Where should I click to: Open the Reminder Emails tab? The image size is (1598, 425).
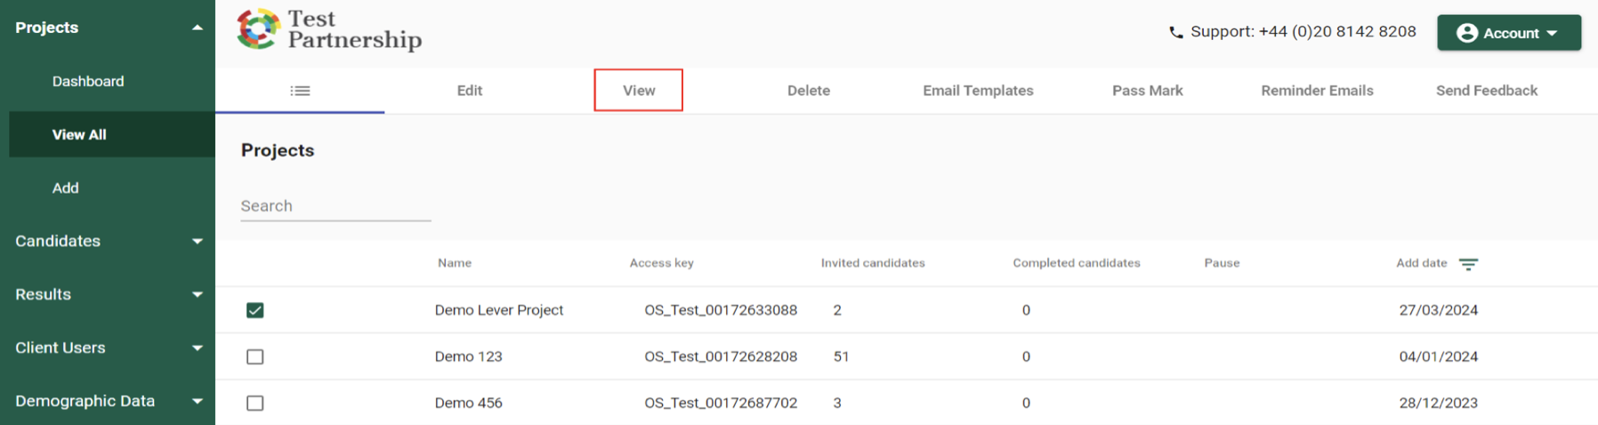1317,91
